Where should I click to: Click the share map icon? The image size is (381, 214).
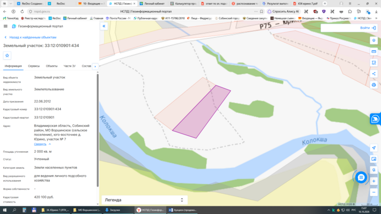coord(374,74)
